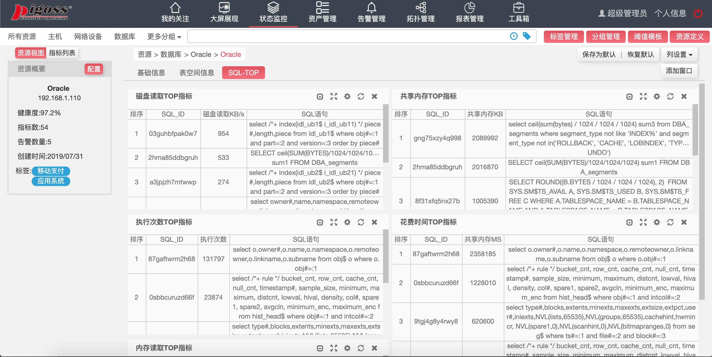This screenshot has width=712, height=357.
Task: Refresh the 执行次数TOP指标 panel
Action: point(361,222)
